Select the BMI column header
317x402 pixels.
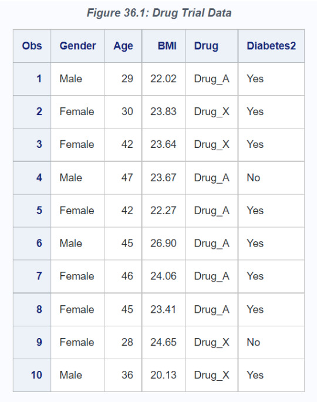pyautogui.click(x=164, y=46)
